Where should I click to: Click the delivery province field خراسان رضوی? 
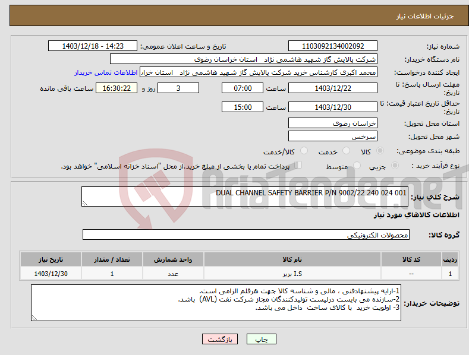[x=333, y=123]
